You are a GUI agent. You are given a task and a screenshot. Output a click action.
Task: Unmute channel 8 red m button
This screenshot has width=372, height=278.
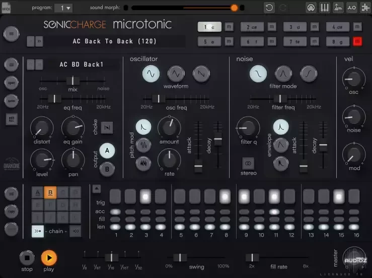pos(357,41)
